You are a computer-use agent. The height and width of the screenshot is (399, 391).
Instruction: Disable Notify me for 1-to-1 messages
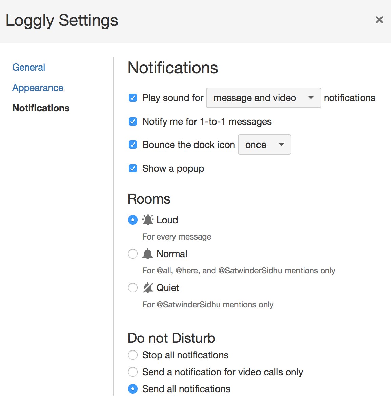tap(133, 121)
